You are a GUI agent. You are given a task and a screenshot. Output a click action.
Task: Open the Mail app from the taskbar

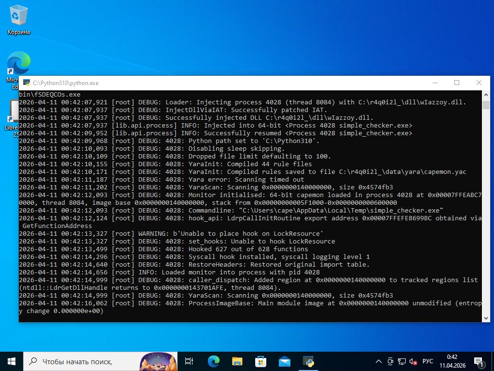click(284, 361)
